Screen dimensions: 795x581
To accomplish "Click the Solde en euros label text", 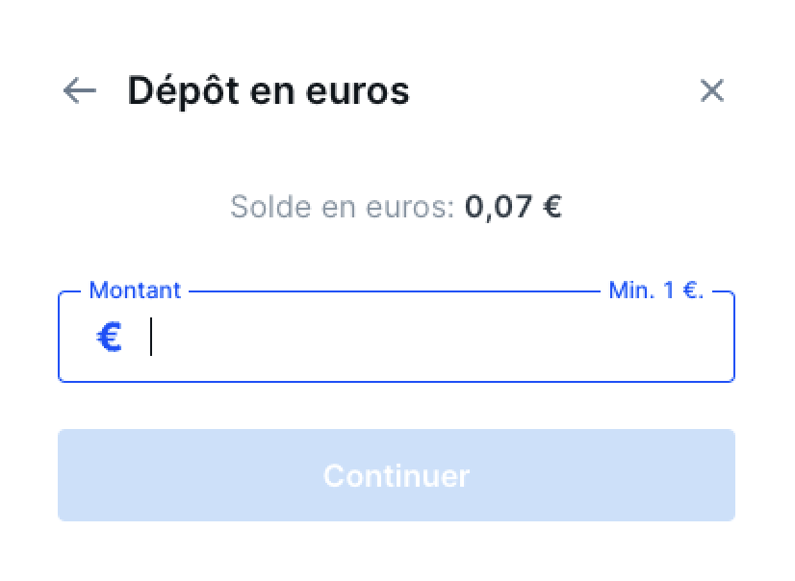I will 343,207.
